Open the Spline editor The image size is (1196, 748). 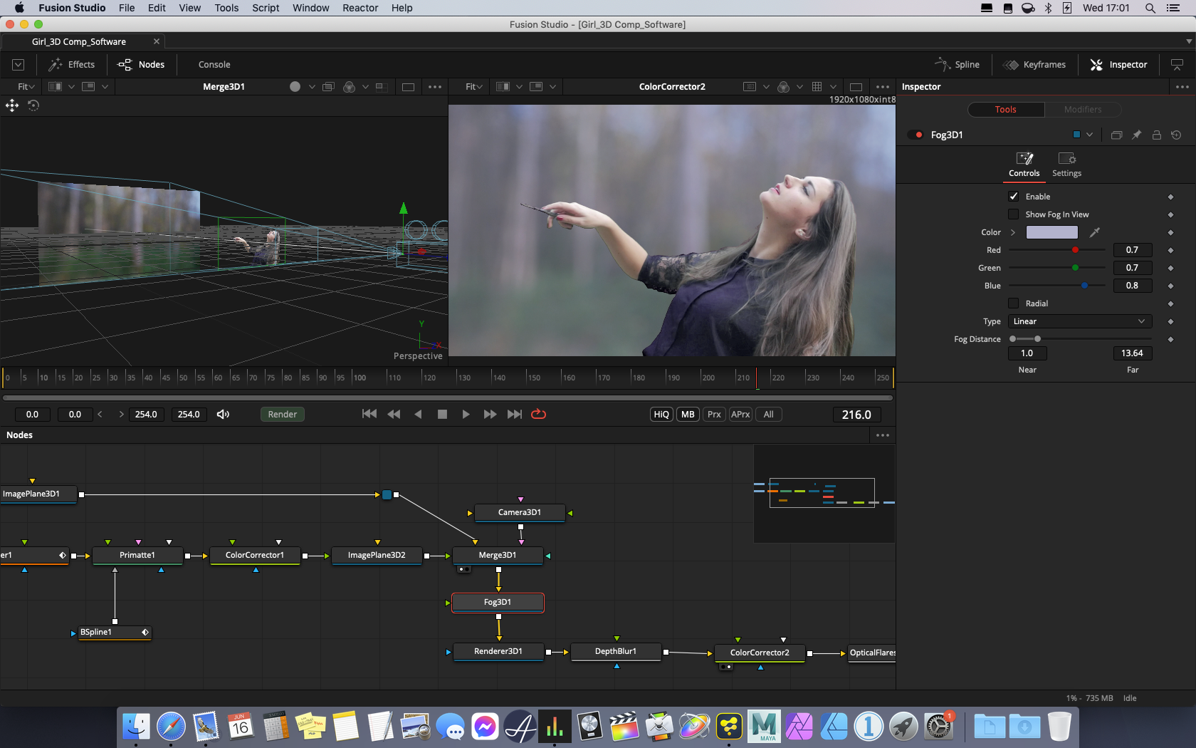957,65
